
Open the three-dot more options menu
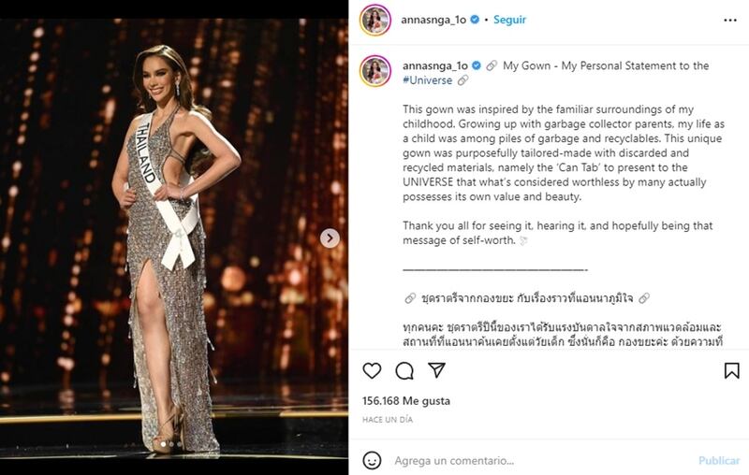(730, 20)
